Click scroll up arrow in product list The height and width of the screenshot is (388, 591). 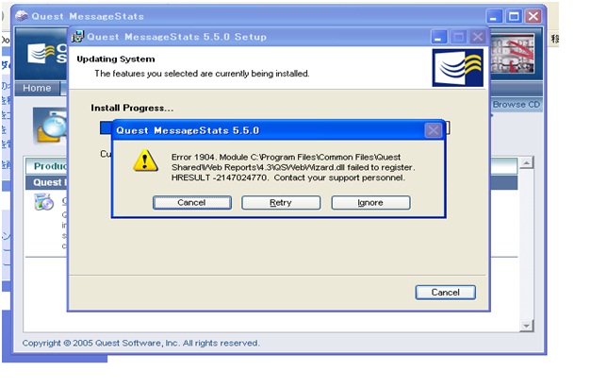tap(526, 162)
